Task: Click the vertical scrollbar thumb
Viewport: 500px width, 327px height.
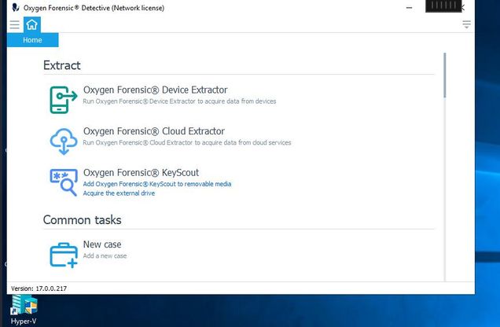Action: tap(445, 75)
